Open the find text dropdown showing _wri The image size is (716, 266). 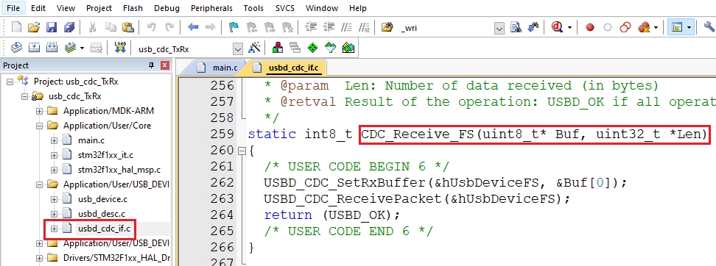coord(499,28)
